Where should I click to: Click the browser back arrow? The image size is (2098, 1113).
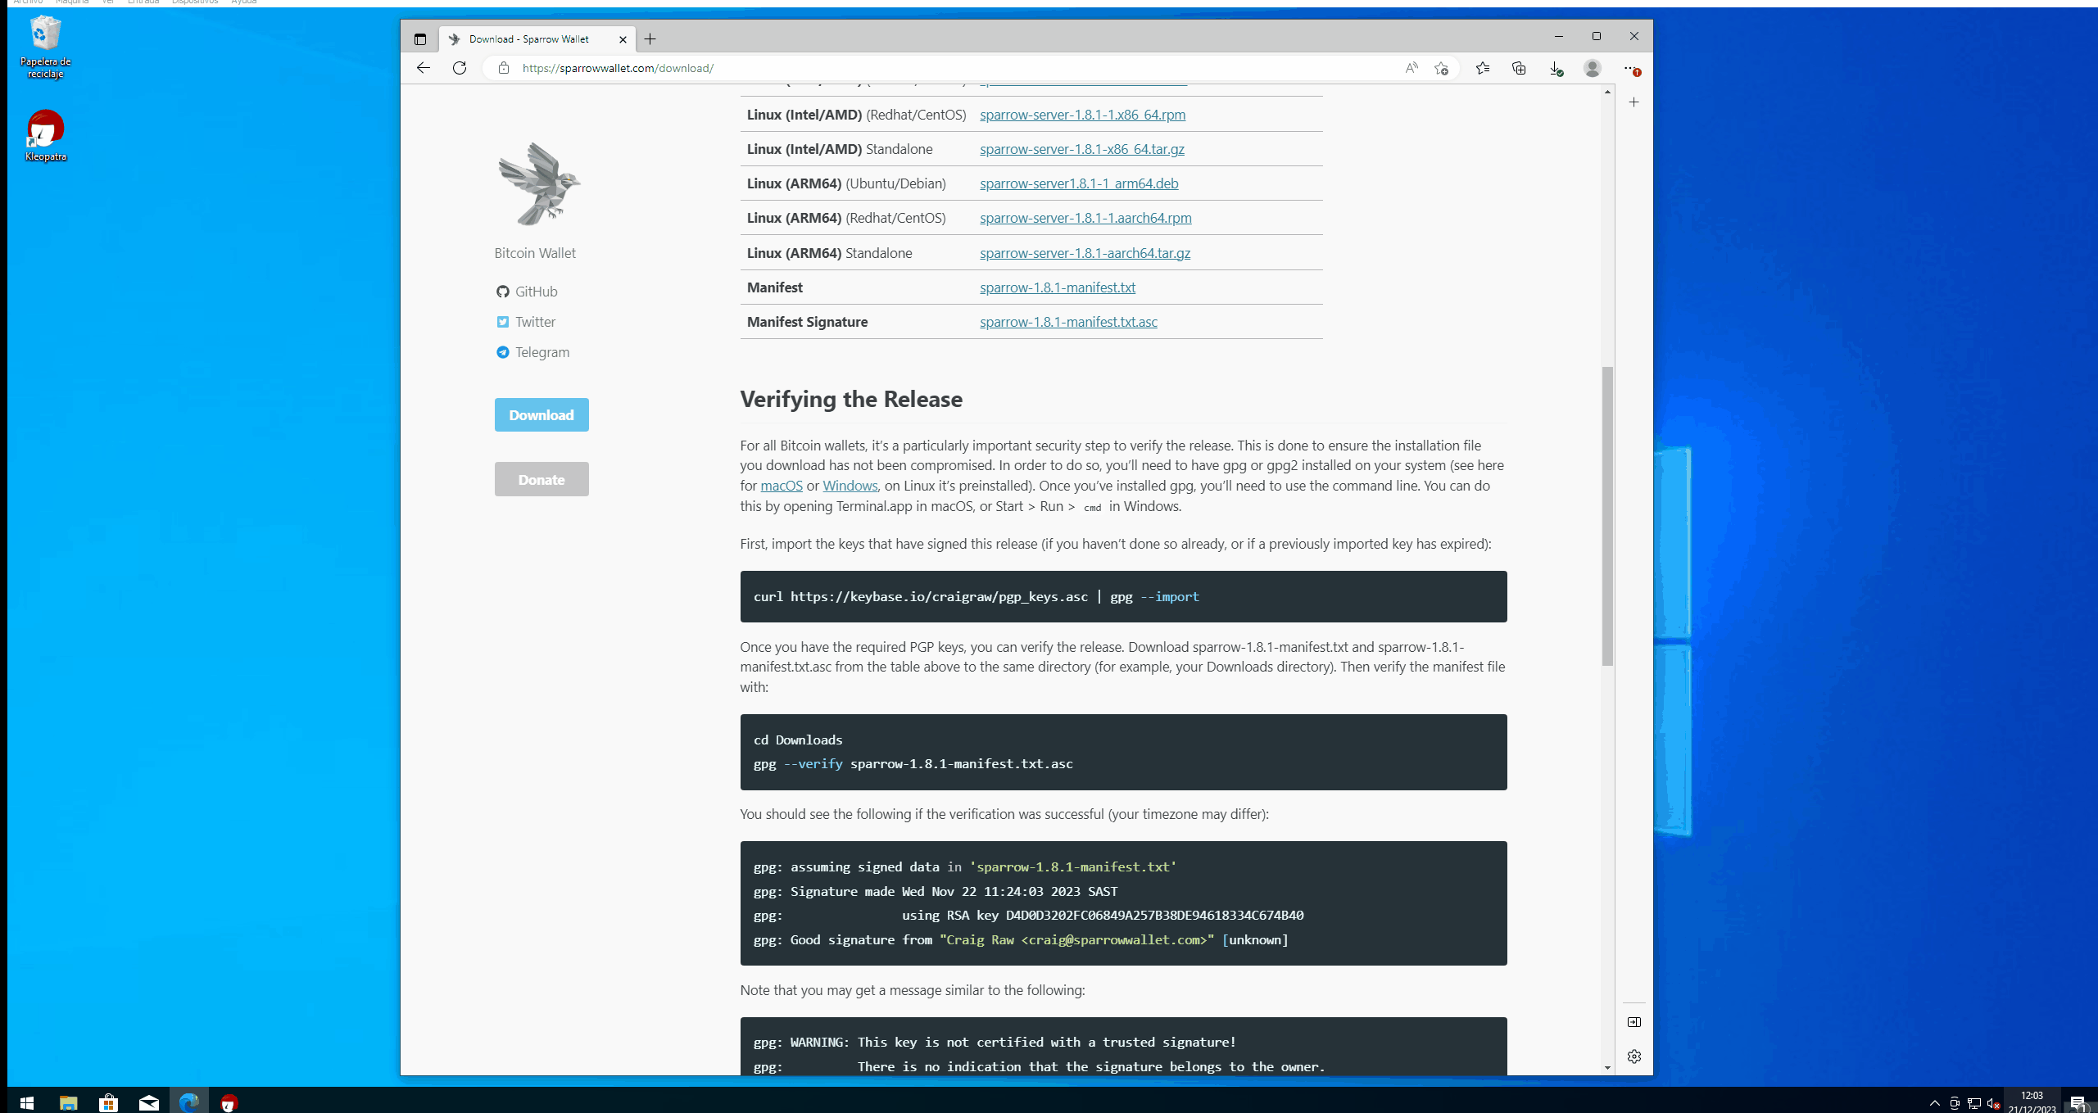423,68
